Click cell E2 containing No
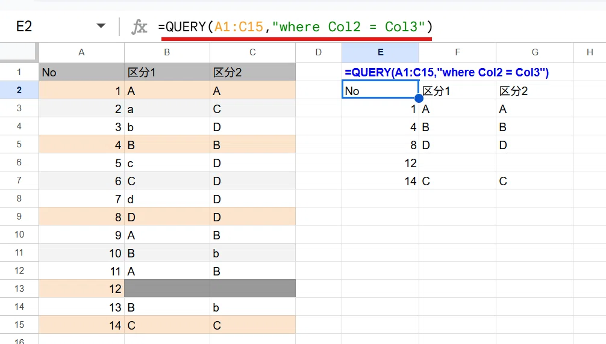606x344 pixels. (x=380, y=90)
